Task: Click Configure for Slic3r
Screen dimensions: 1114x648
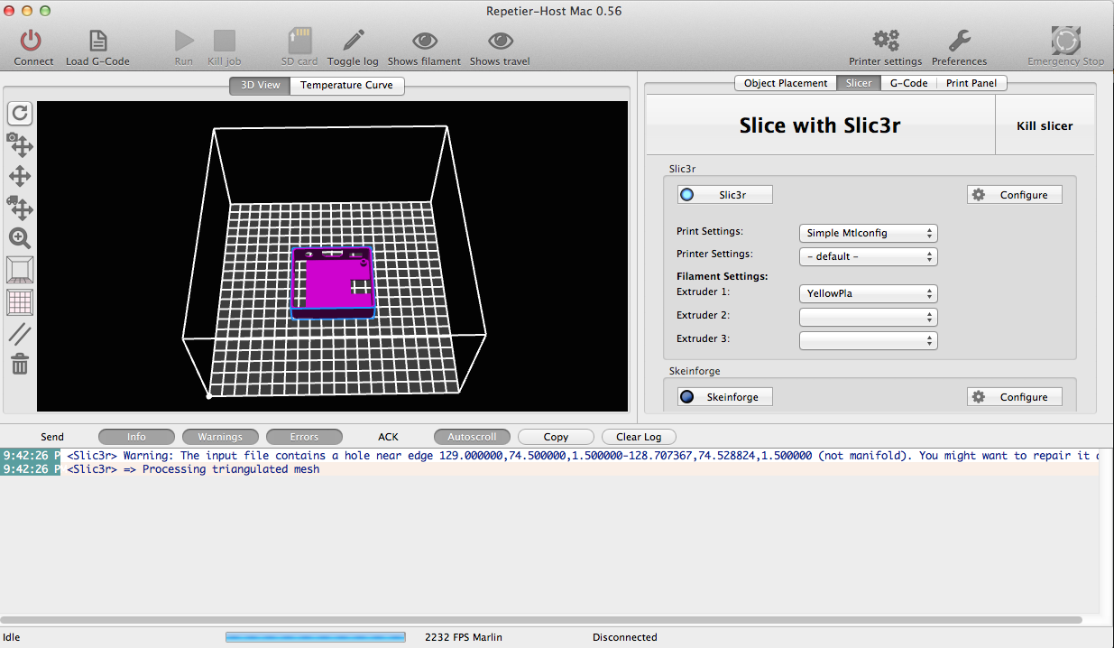Action: (1015, 195)
